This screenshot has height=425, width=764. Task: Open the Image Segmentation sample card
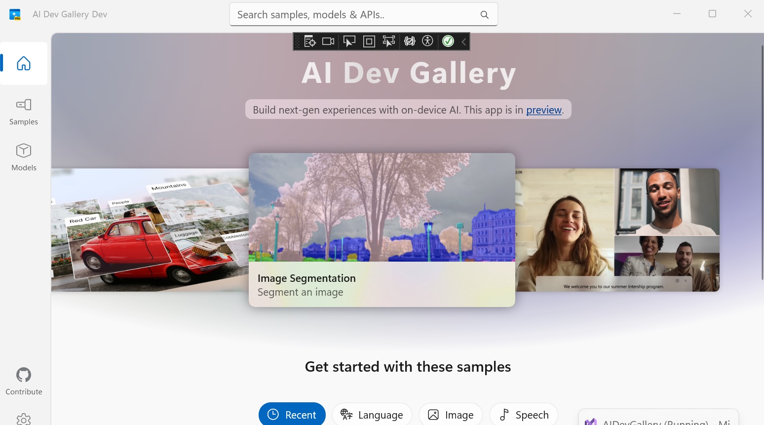382,230
